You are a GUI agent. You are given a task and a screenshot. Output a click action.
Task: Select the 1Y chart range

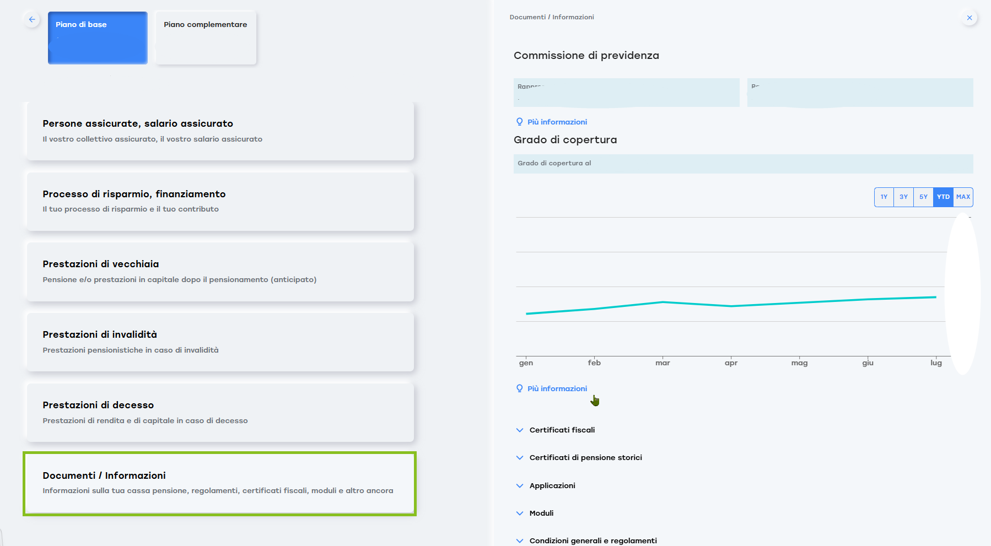(884, 197)
